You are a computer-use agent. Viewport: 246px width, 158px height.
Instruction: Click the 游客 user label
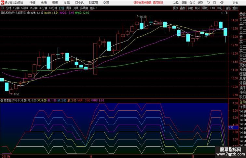pyautogui.click(x=235, y=3)
